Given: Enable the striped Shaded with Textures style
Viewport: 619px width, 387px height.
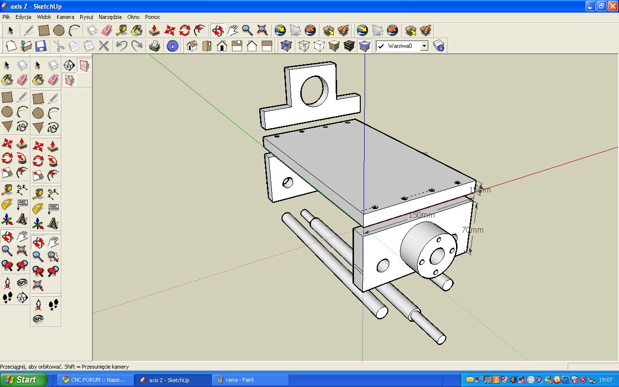Looking at the screenshot, I should click(x=349, y=46).
